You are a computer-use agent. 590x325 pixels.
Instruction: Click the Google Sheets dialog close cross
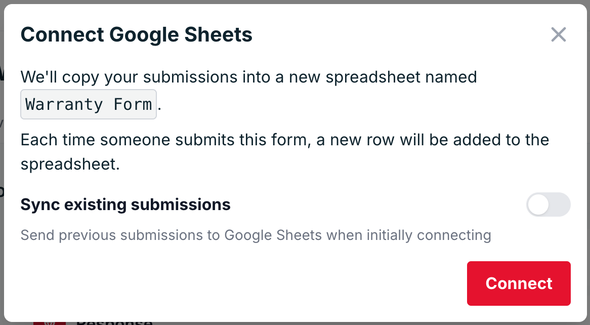coord(558,34)
